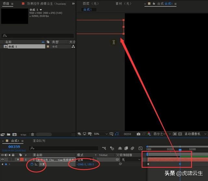Toggle the frame blending icon

pos(126,148)
